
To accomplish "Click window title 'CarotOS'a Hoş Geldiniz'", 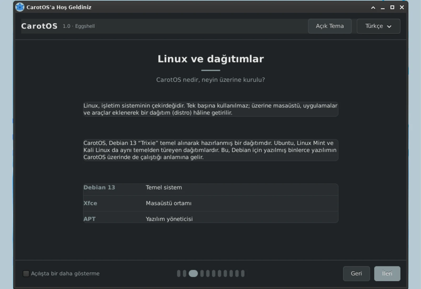I will (59, 7).
